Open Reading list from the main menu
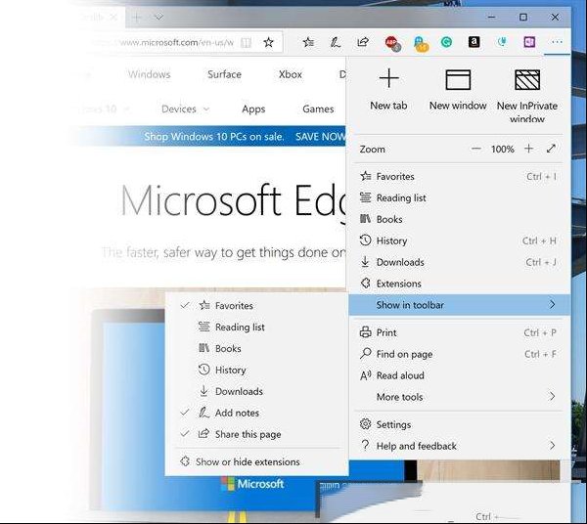Viewport: 587px width, 524px height. tap(459, 197)
